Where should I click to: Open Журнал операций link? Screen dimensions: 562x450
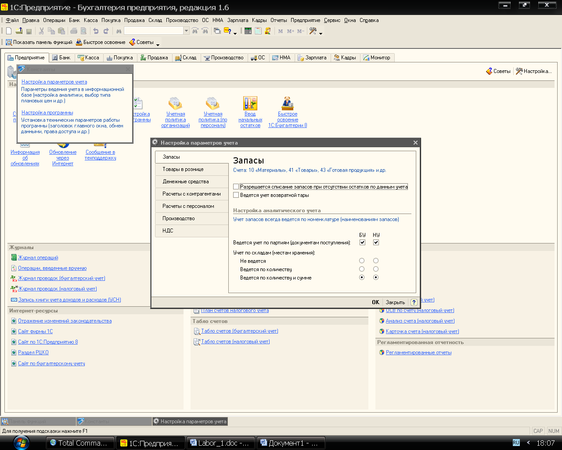click(38, 258)
